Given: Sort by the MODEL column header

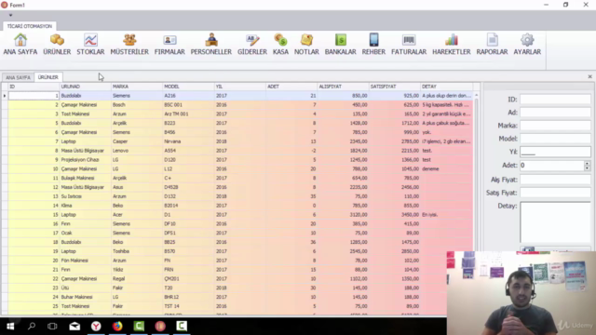Looking at the screenshot, I should click(x=188, y=87).
